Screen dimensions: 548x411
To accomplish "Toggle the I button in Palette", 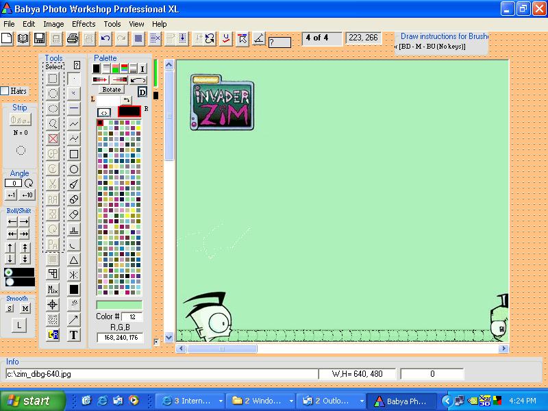I will pos(142,69).
